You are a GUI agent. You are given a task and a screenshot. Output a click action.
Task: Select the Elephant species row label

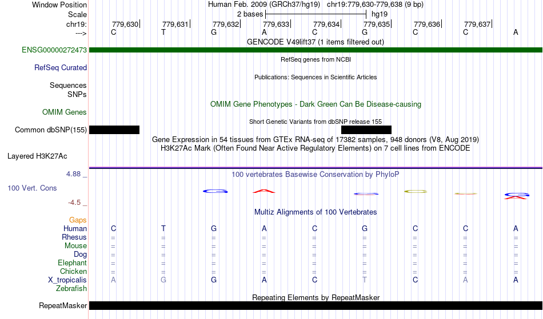(x=73, y=263)
